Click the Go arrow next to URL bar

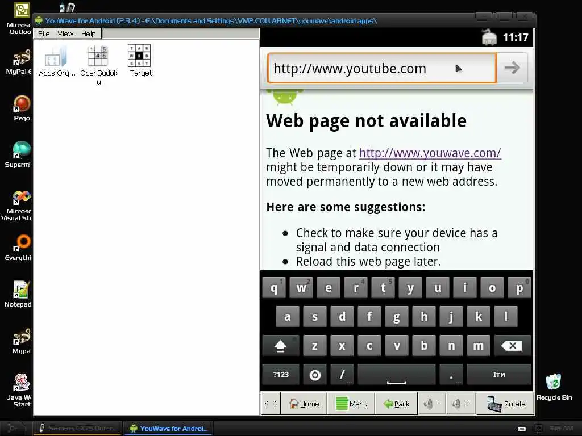click(x=512, y=68)
